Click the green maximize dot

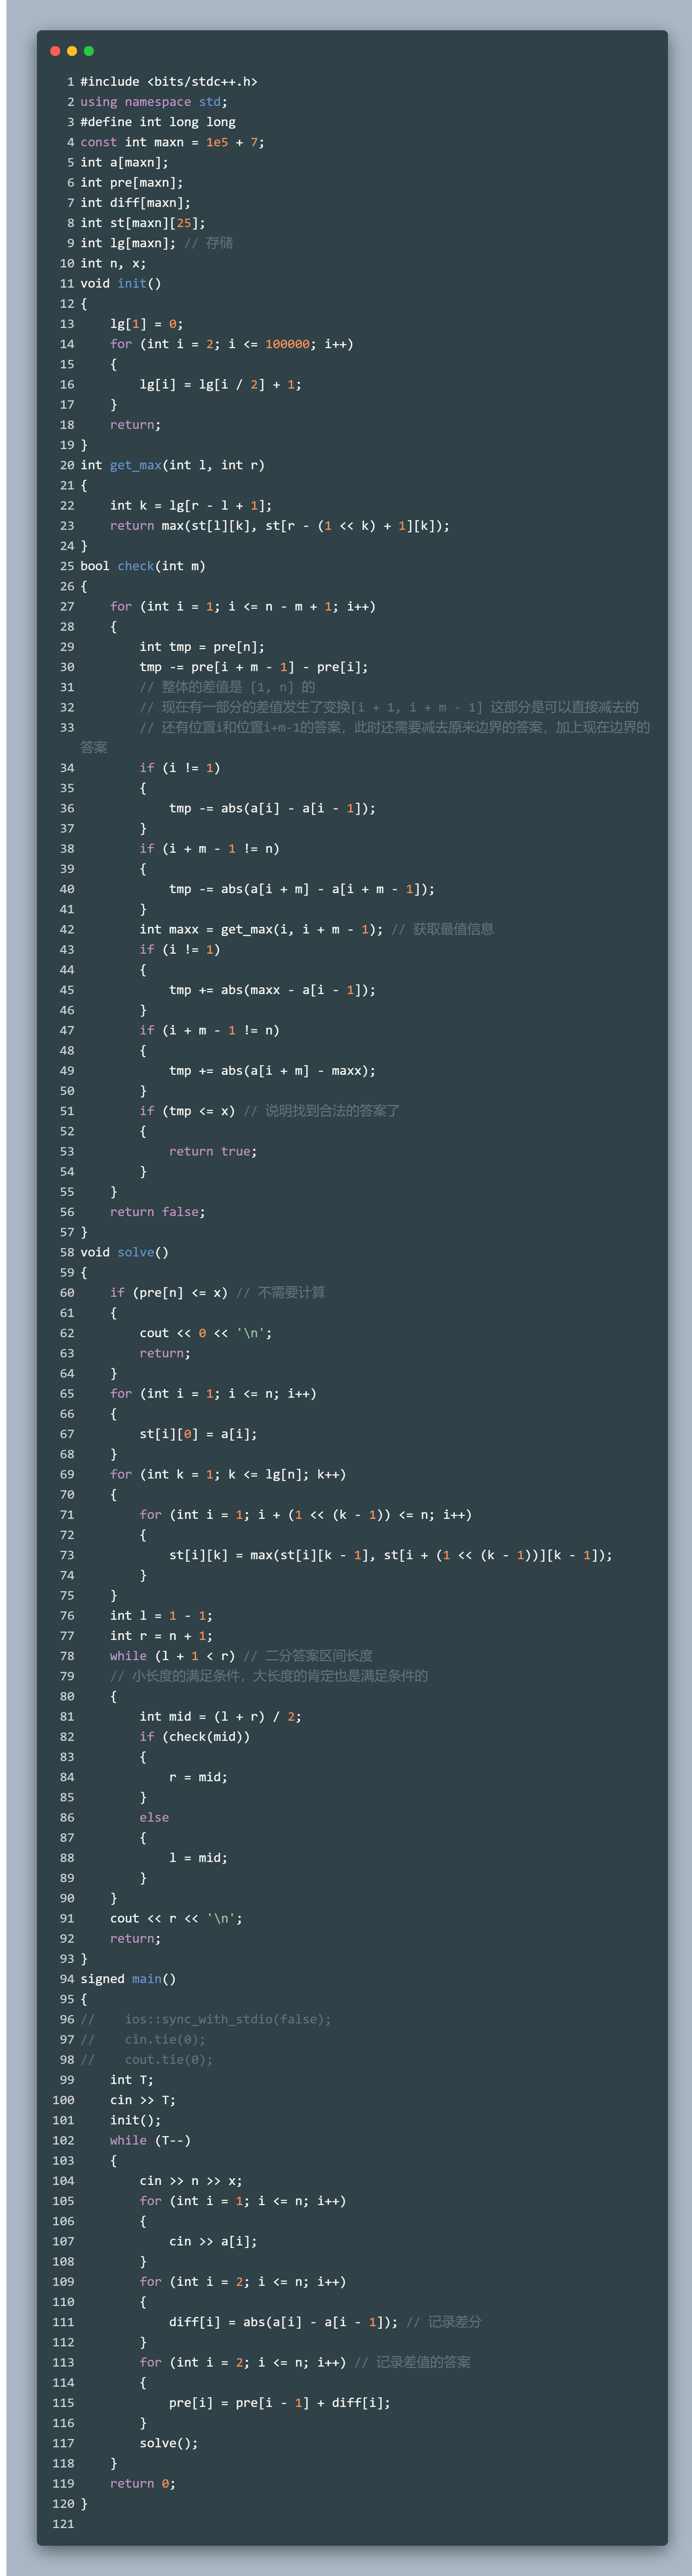[x=89, y=51]
